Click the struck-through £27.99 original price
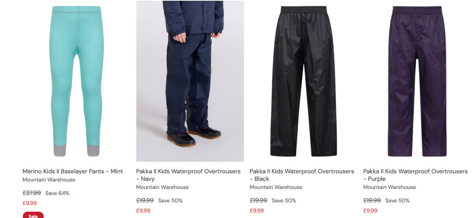 click(x=32, y=193)
